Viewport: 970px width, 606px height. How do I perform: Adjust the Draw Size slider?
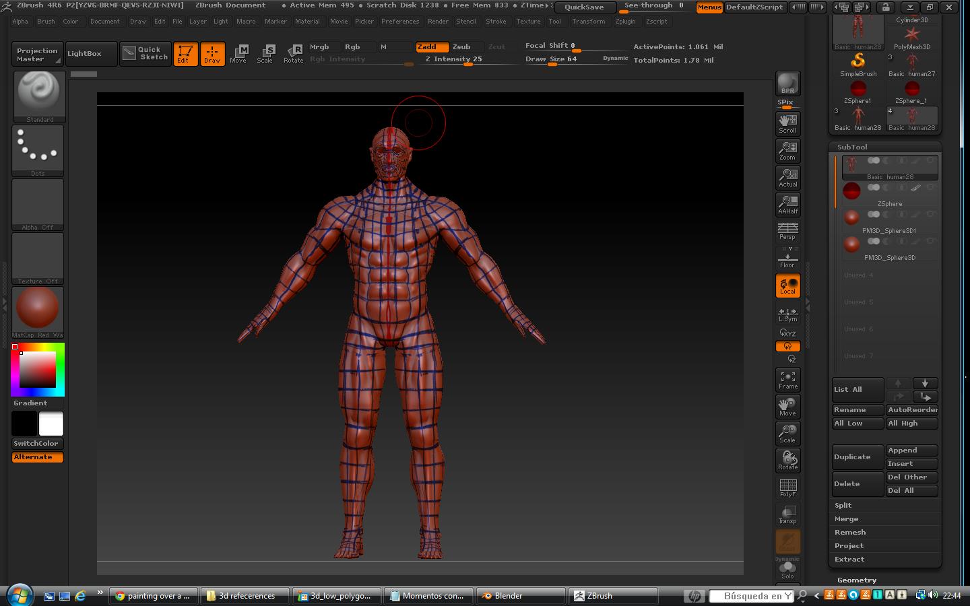[576, 60]
